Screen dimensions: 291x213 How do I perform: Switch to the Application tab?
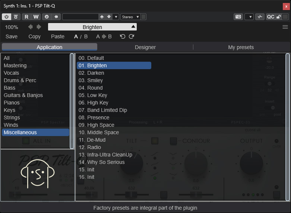click(x=50, y=47)
